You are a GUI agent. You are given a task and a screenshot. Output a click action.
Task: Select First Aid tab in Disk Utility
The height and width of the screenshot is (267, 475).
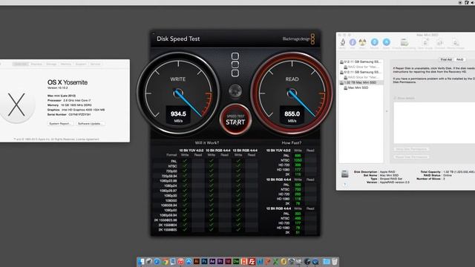click(446, 59)
